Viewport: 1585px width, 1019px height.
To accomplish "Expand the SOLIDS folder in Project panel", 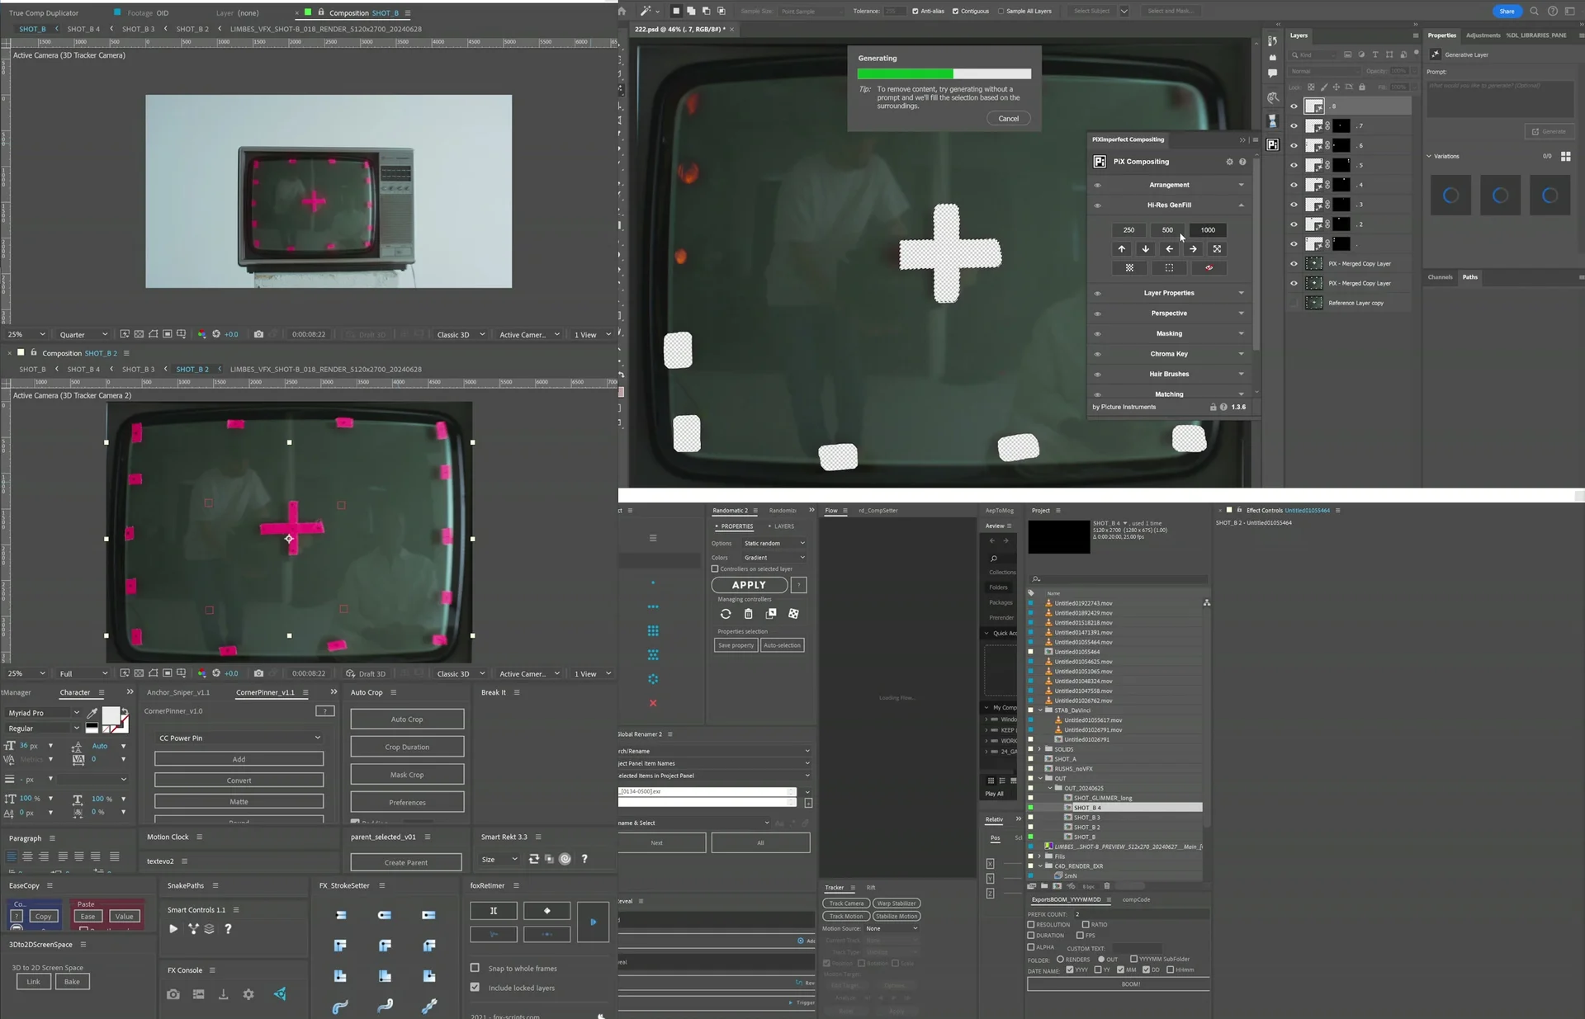I will 1040,749.
